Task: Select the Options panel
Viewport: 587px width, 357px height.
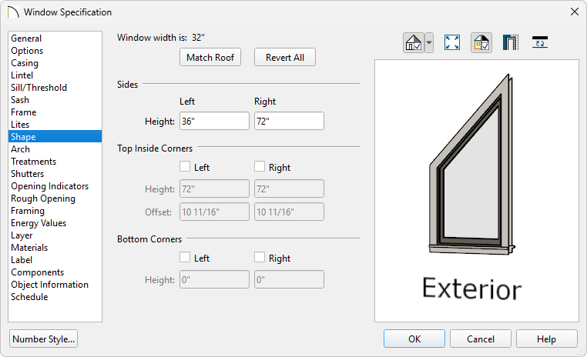Action: [55, 51]
